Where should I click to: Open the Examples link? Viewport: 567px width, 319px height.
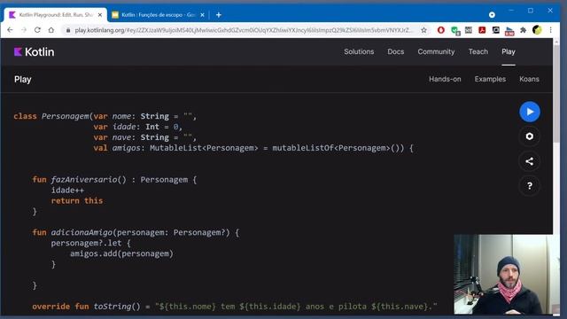click(x=490, y=79)
